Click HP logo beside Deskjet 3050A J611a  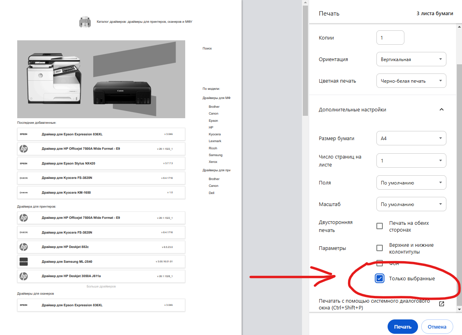point(24,276)
